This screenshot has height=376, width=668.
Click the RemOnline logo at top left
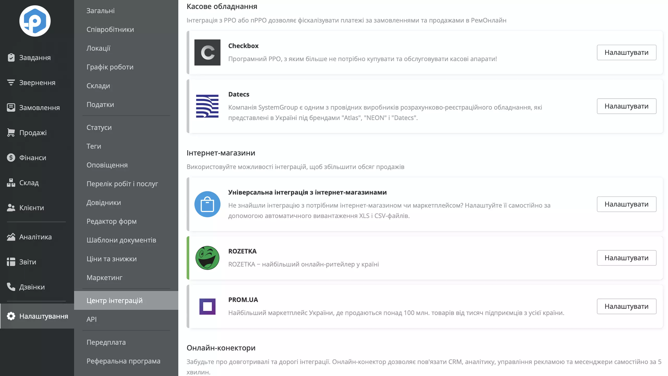pyautogui.click(x=35, y=21)
